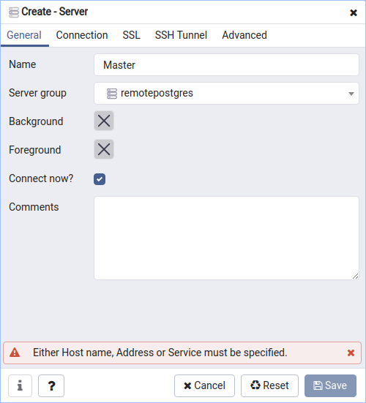Open the help question mark button
The height and width of the screenshot is (403, 366).
[51, 385]
